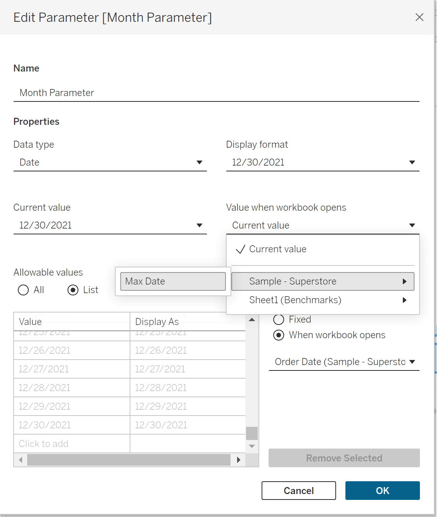Select the 12/26/2021 Value cell
The width and height of the screenshot is (437, 517).
click(72, 350)
